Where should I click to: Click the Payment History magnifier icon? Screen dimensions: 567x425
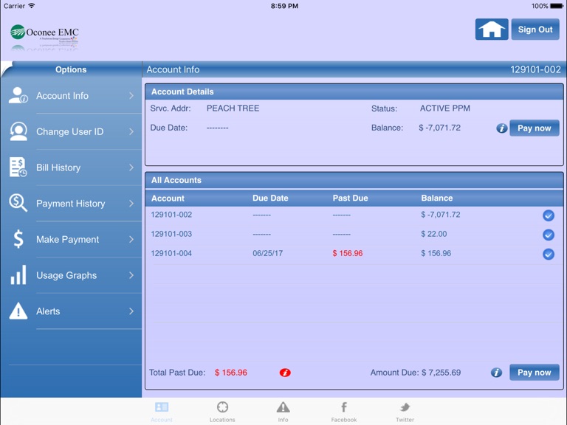[18, 203]
